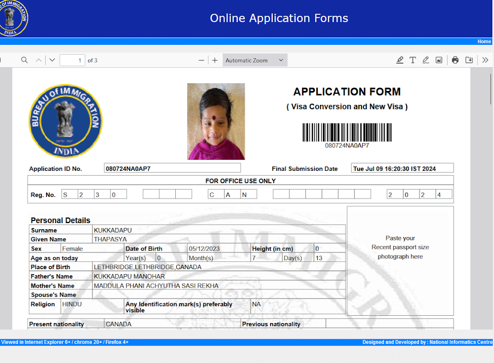Click the mother's name MADDULA PHANI ACHYUTHA SASI REKHA
The width and height of the screenshot is (494, 363).
[x=156, y=286]
